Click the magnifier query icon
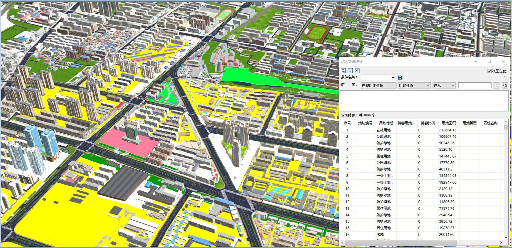The height and width of the screenshot is (248, 512). point(343,71)
